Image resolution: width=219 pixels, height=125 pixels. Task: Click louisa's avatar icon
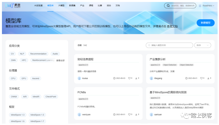[79, 78]
